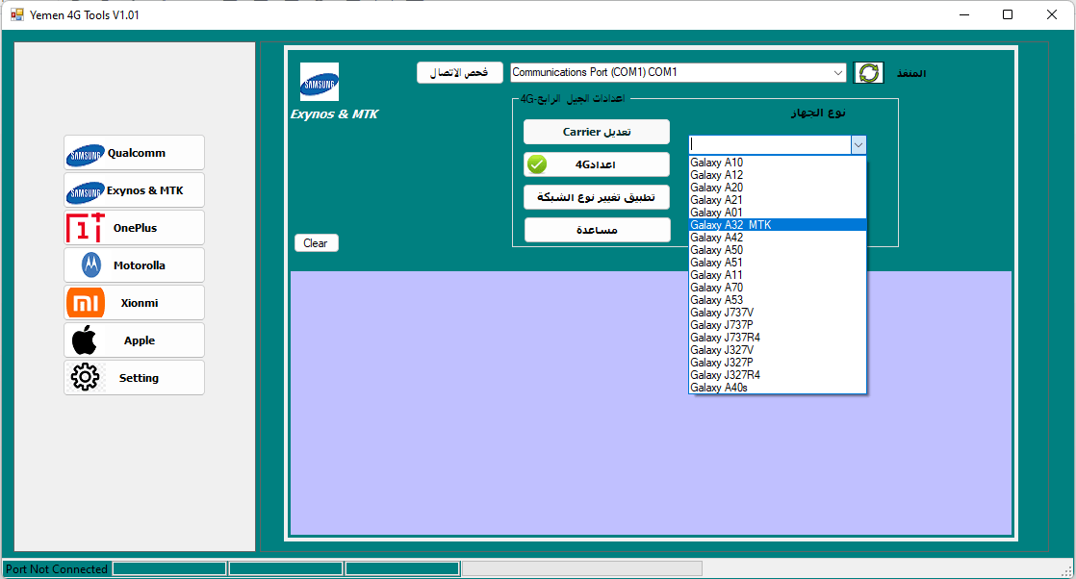Collapse the device type dropdown arrow
The width and height of the screenshot is (1076, 579).
(x=858, y=144)
